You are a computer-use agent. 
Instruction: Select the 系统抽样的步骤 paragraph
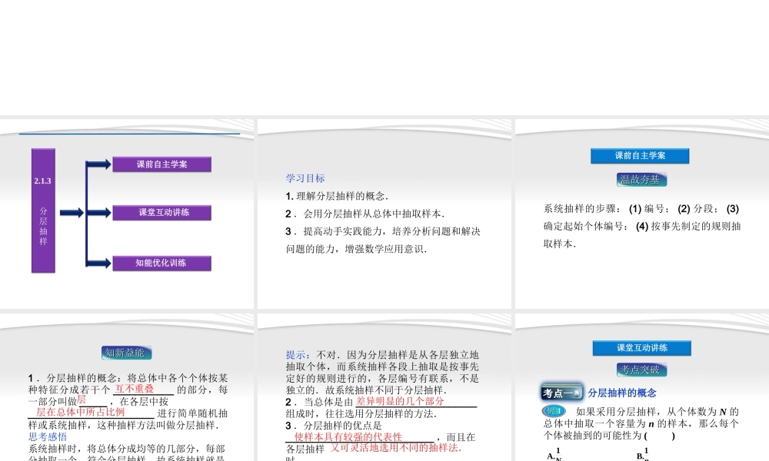642,226
